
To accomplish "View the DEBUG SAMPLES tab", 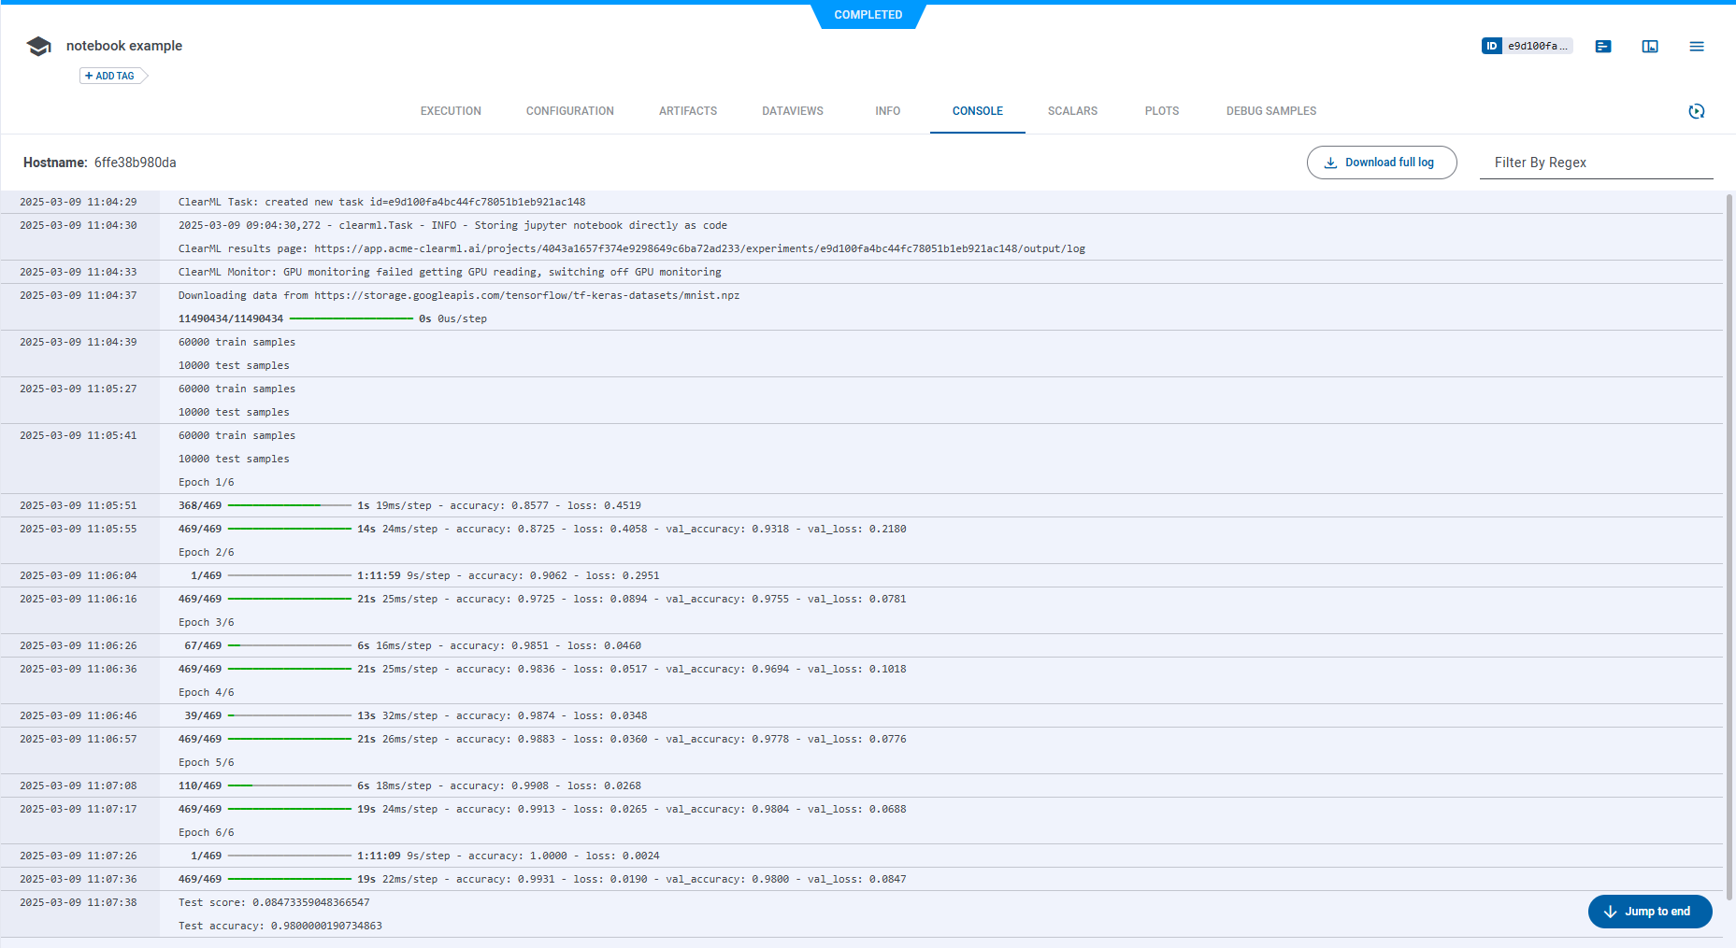I will tap(1270, 110).
